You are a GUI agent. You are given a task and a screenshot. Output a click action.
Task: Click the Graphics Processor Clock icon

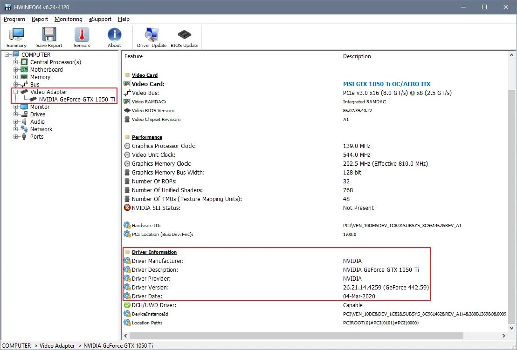(127, 146)
